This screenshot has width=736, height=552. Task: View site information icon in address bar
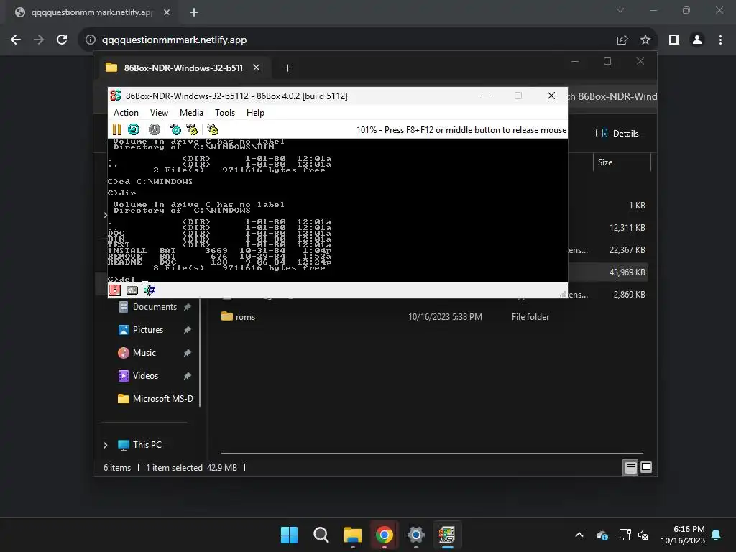[90, 40]
